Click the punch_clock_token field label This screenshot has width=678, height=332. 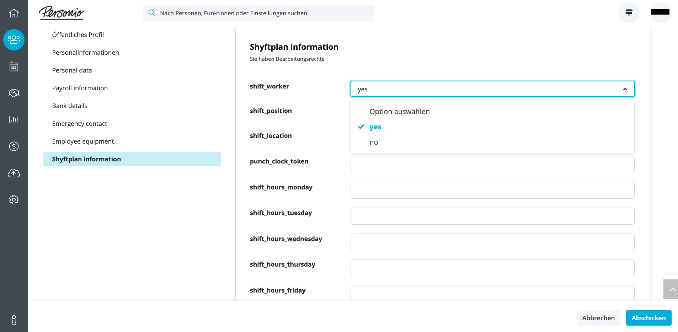[x=279, y=161]
